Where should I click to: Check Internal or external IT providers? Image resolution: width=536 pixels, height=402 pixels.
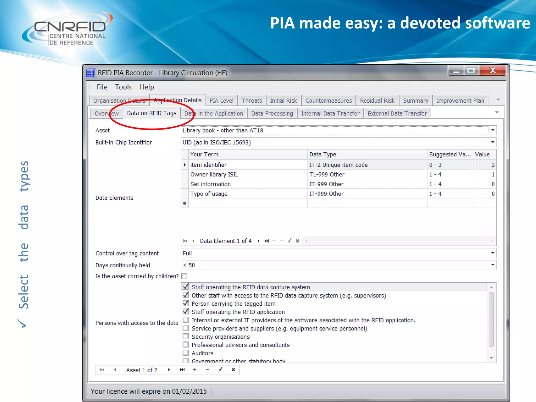[x=186, y=320]
